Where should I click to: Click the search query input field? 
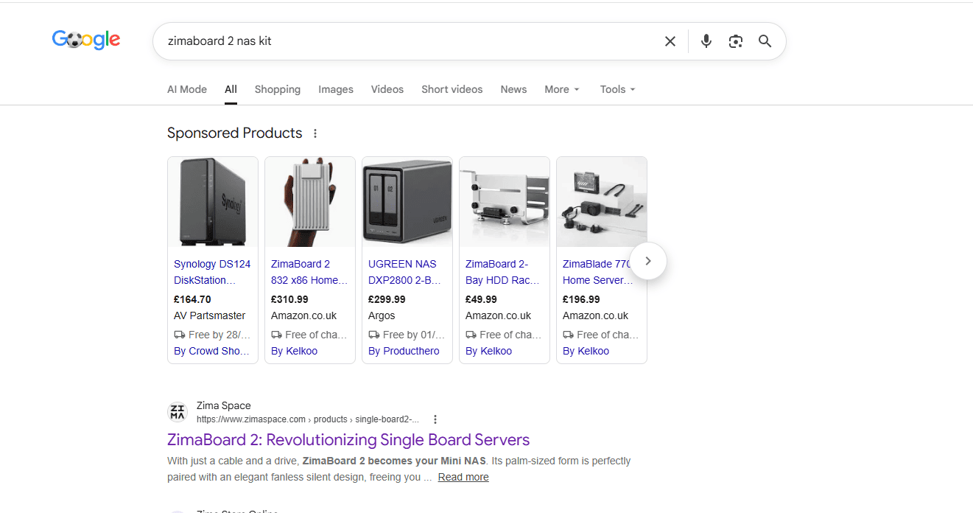410,41
